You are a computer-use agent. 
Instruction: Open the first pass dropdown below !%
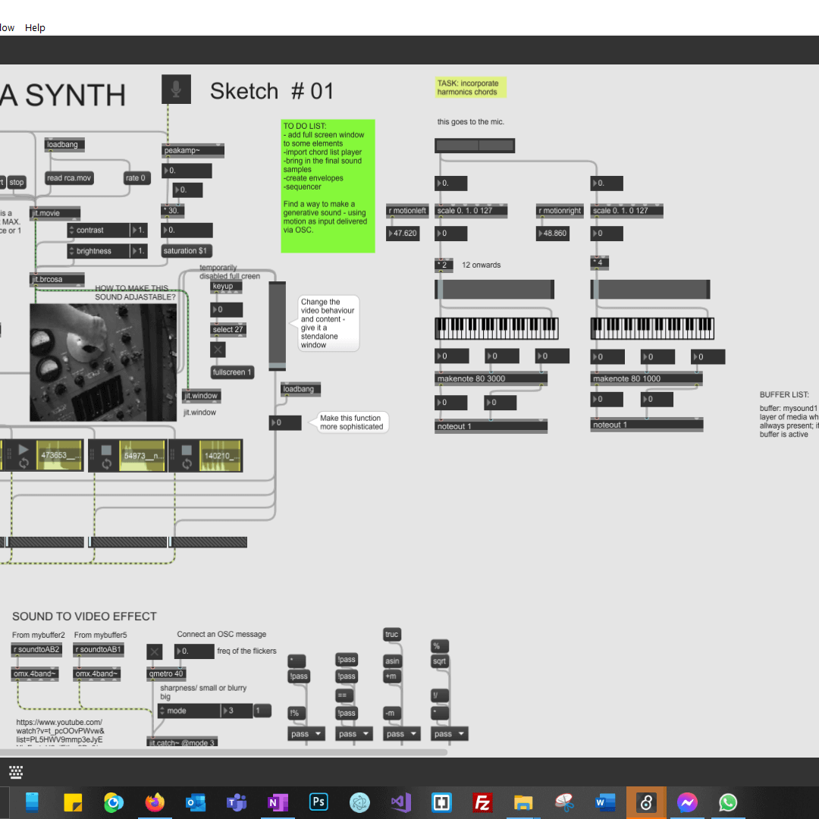[307, 733]
